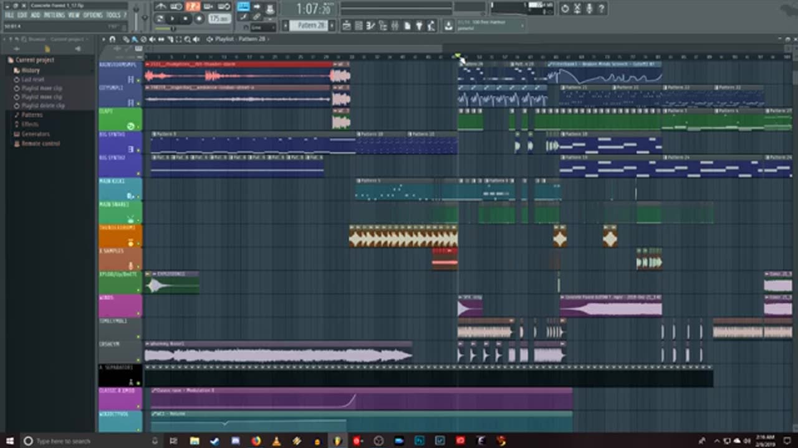Open the EDIT menu
Screen dimensions: 798x448
(22, 14)
